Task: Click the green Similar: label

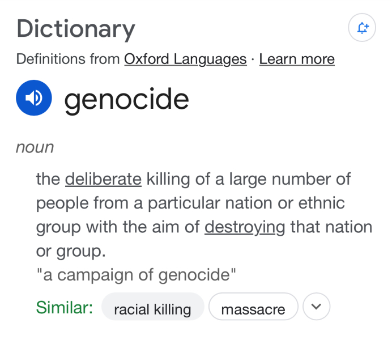Action: click(65, 308)
